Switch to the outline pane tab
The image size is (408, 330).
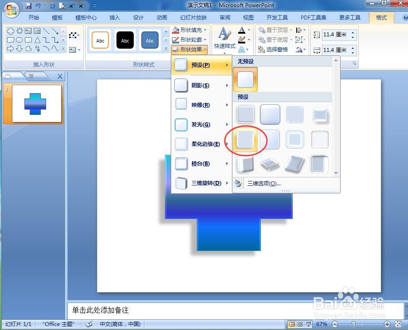(31, 76)
